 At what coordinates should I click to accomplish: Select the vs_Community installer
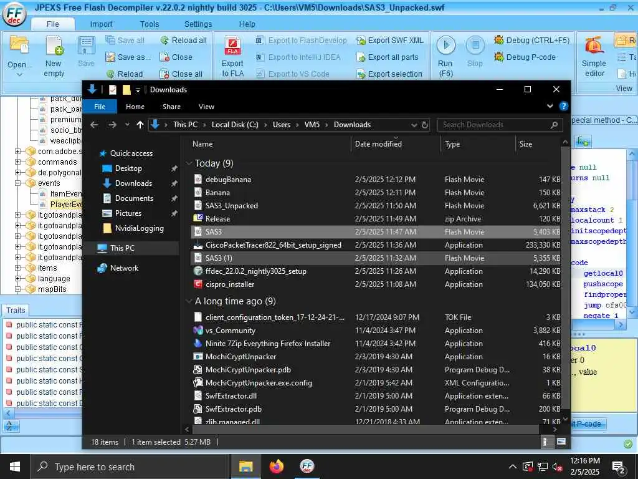(231, 331)
